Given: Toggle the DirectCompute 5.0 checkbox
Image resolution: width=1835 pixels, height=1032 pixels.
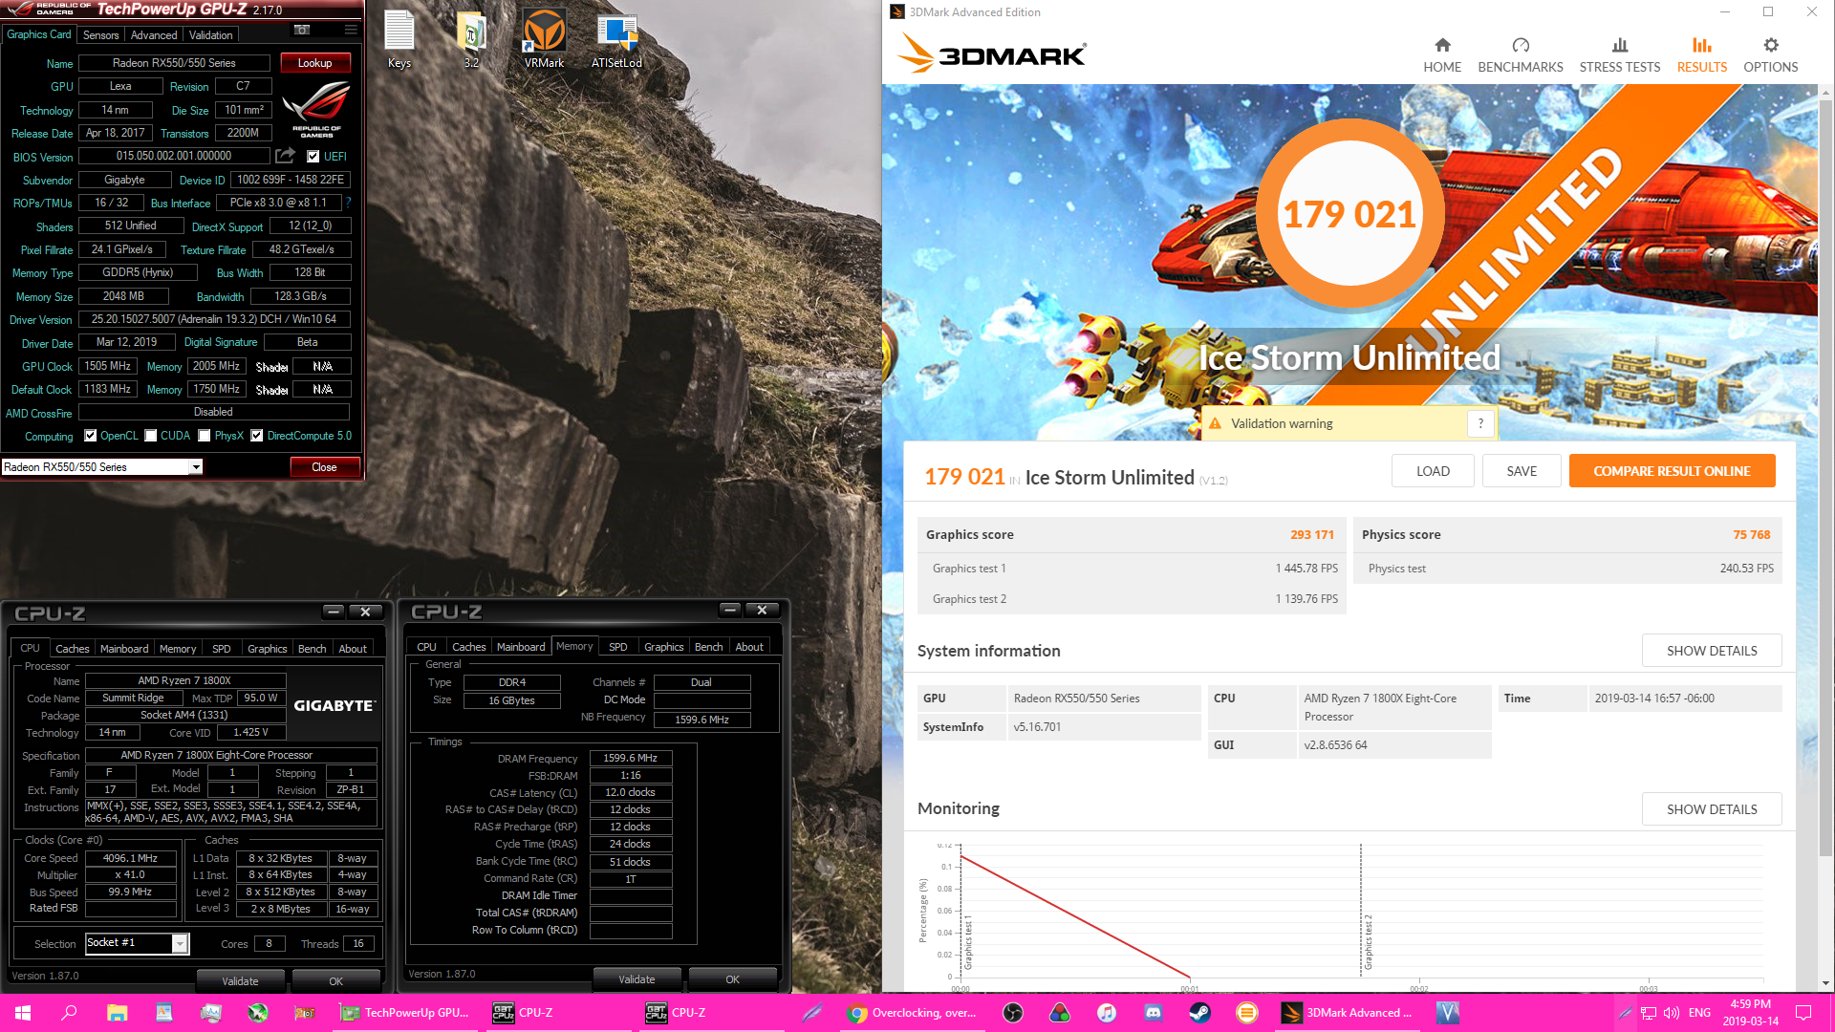Looking at the screenshot, I should [x=256, y=436].
